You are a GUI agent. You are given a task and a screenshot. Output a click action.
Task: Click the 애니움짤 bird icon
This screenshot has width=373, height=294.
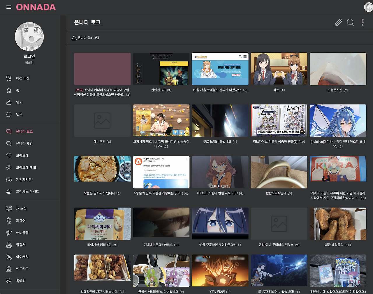(9, 233)
